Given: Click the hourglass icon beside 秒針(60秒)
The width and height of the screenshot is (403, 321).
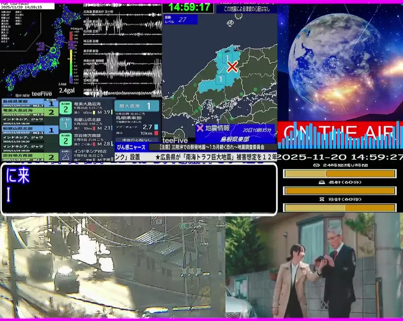Looking at the screenshot, I should (x=321, y=199).
